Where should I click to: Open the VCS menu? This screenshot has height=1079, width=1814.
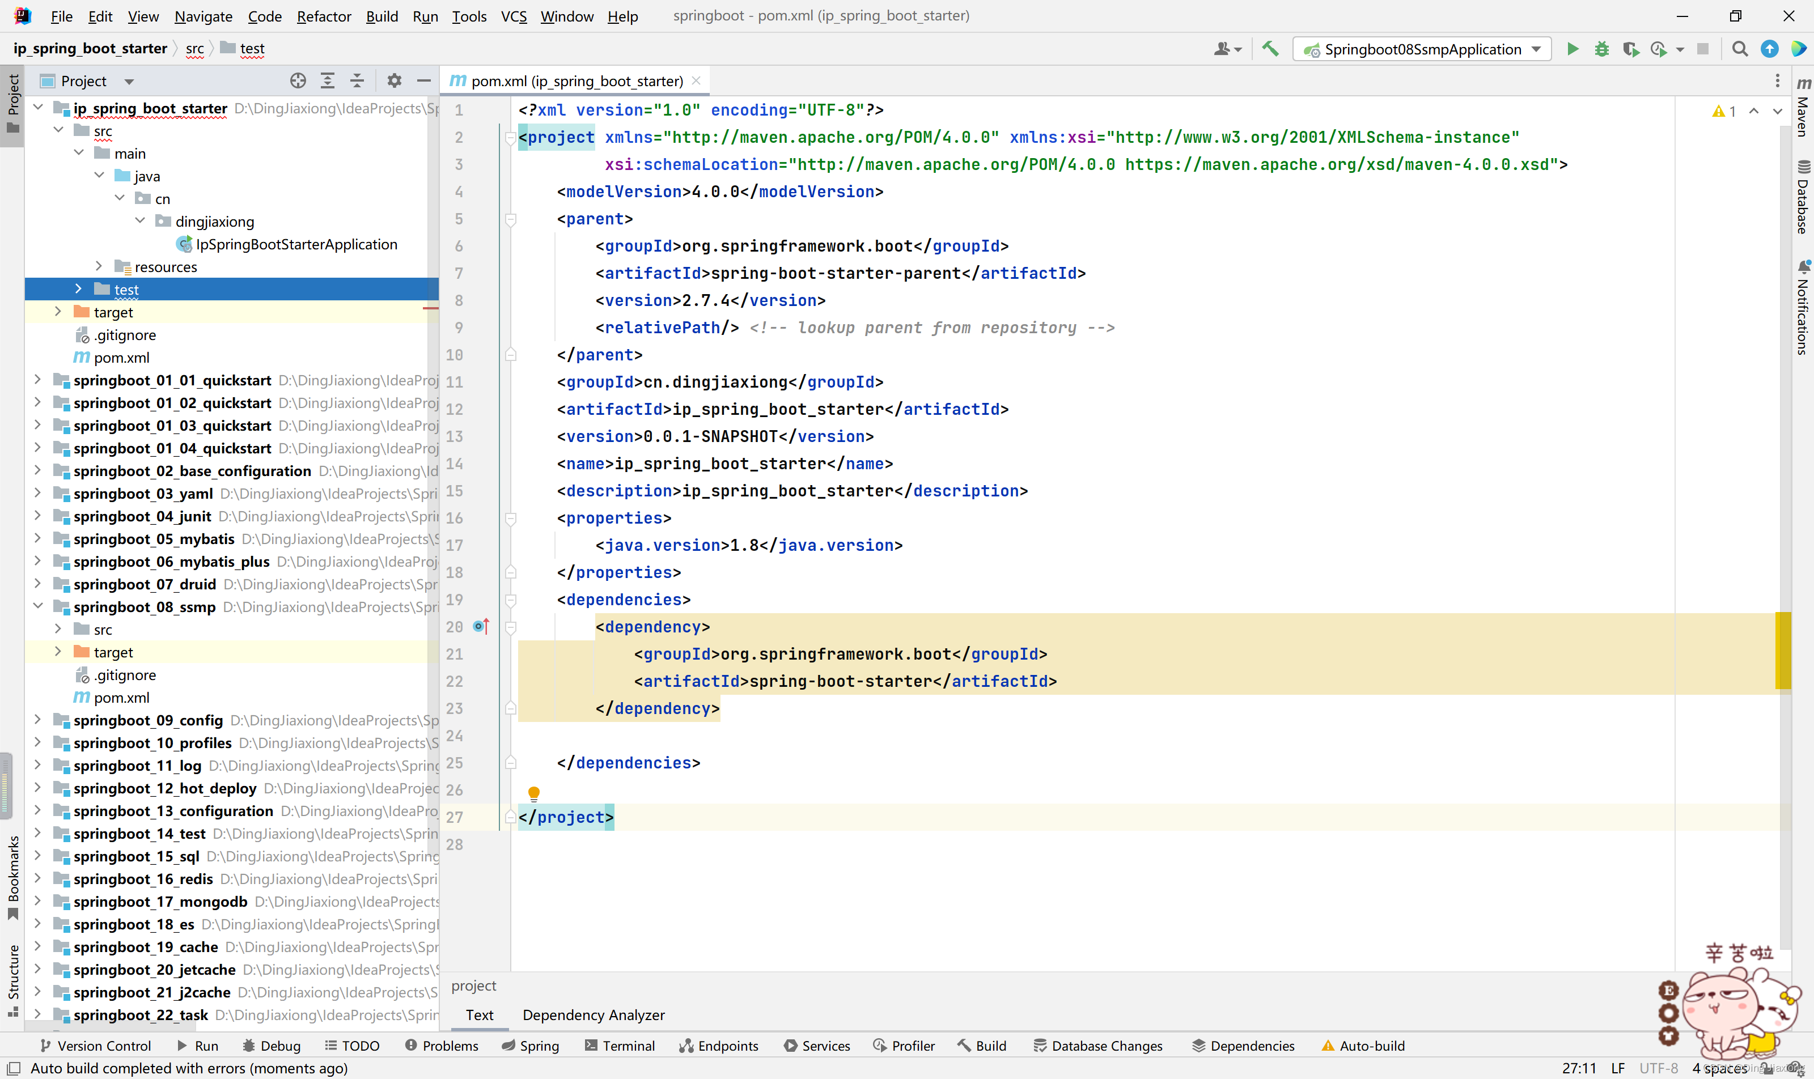(x=514, y=16)
